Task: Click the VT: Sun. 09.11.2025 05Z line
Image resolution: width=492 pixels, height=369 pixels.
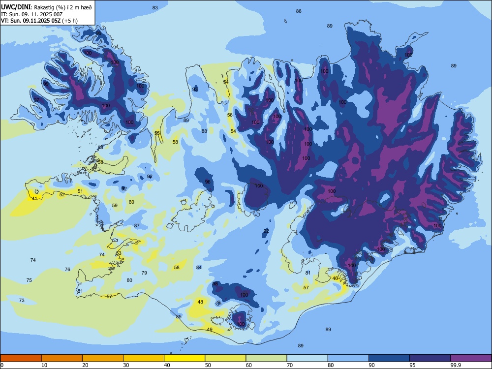Action: coord(31,21)
